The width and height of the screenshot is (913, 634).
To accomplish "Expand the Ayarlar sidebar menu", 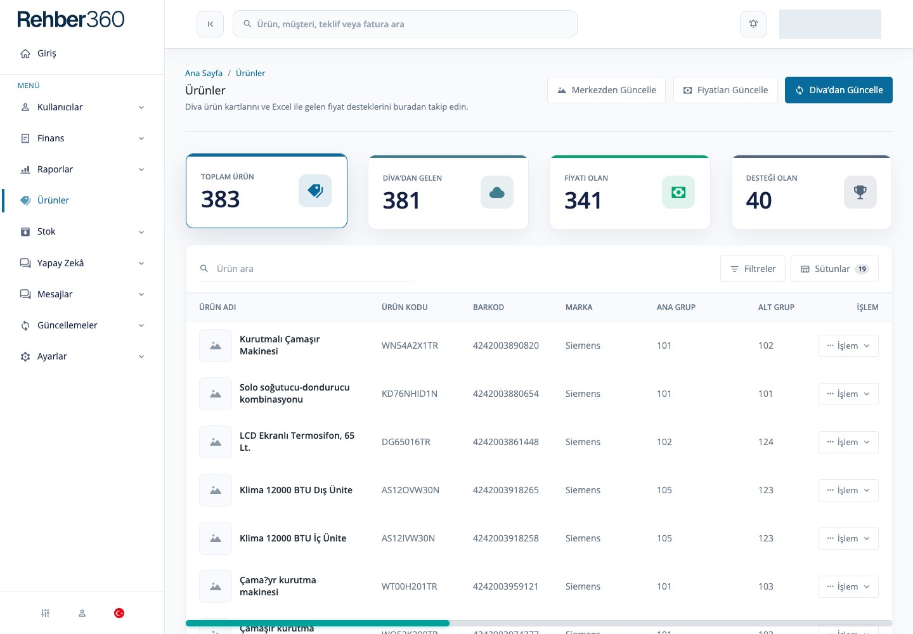I will click(82, 356).
